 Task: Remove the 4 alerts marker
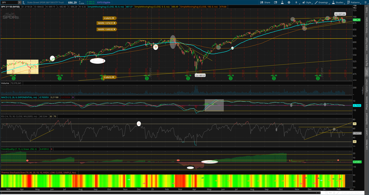pyautogui.click(x=113, y=18)
